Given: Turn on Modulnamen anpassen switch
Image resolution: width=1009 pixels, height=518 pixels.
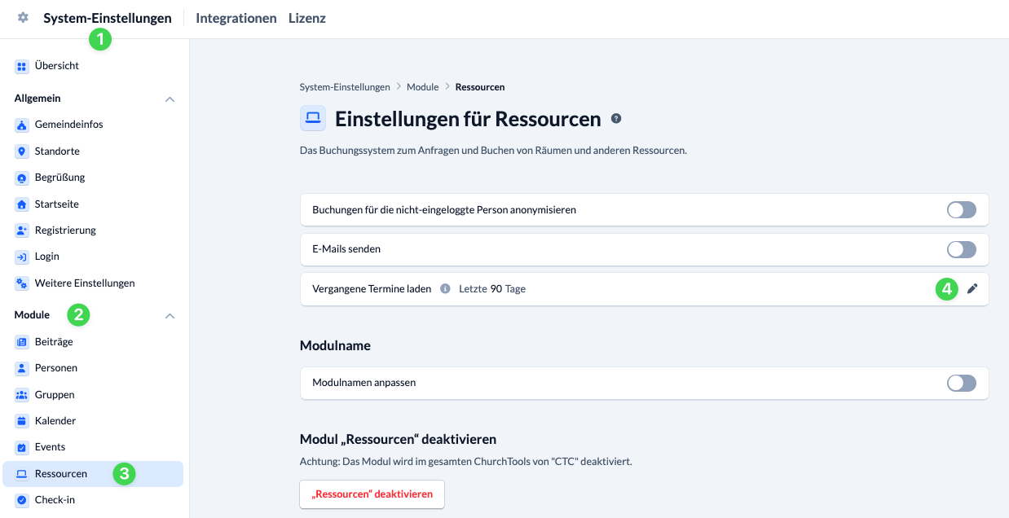Looking at the screenshot, I should pyautogui.click(x=962, y=383).
